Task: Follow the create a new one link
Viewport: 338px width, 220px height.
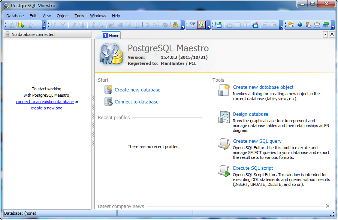Action: (46, 108)
